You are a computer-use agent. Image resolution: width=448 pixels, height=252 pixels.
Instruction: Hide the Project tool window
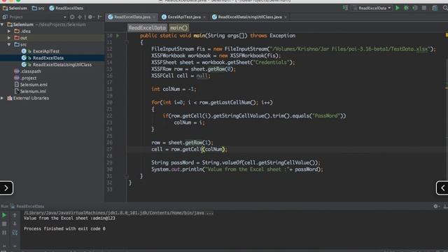pyautogui.click(x=99, y=17)
